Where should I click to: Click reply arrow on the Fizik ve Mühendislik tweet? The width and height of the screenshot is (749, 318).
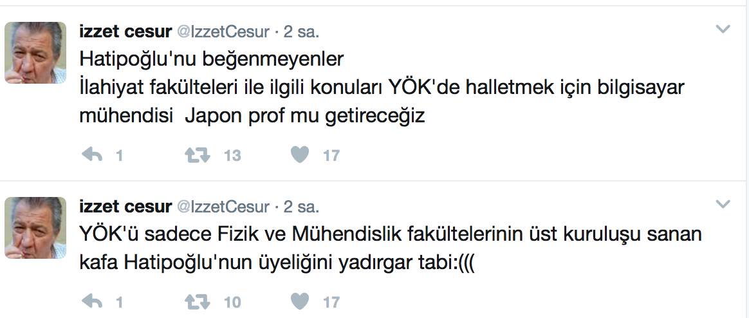click(x=93, y=301)
